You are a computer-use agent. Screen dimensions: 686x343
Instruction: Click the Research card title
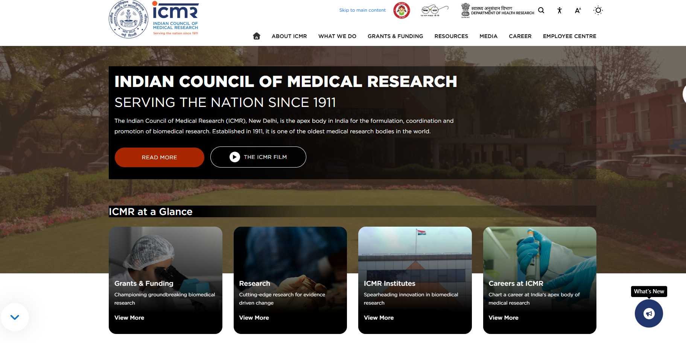[255, 284]
